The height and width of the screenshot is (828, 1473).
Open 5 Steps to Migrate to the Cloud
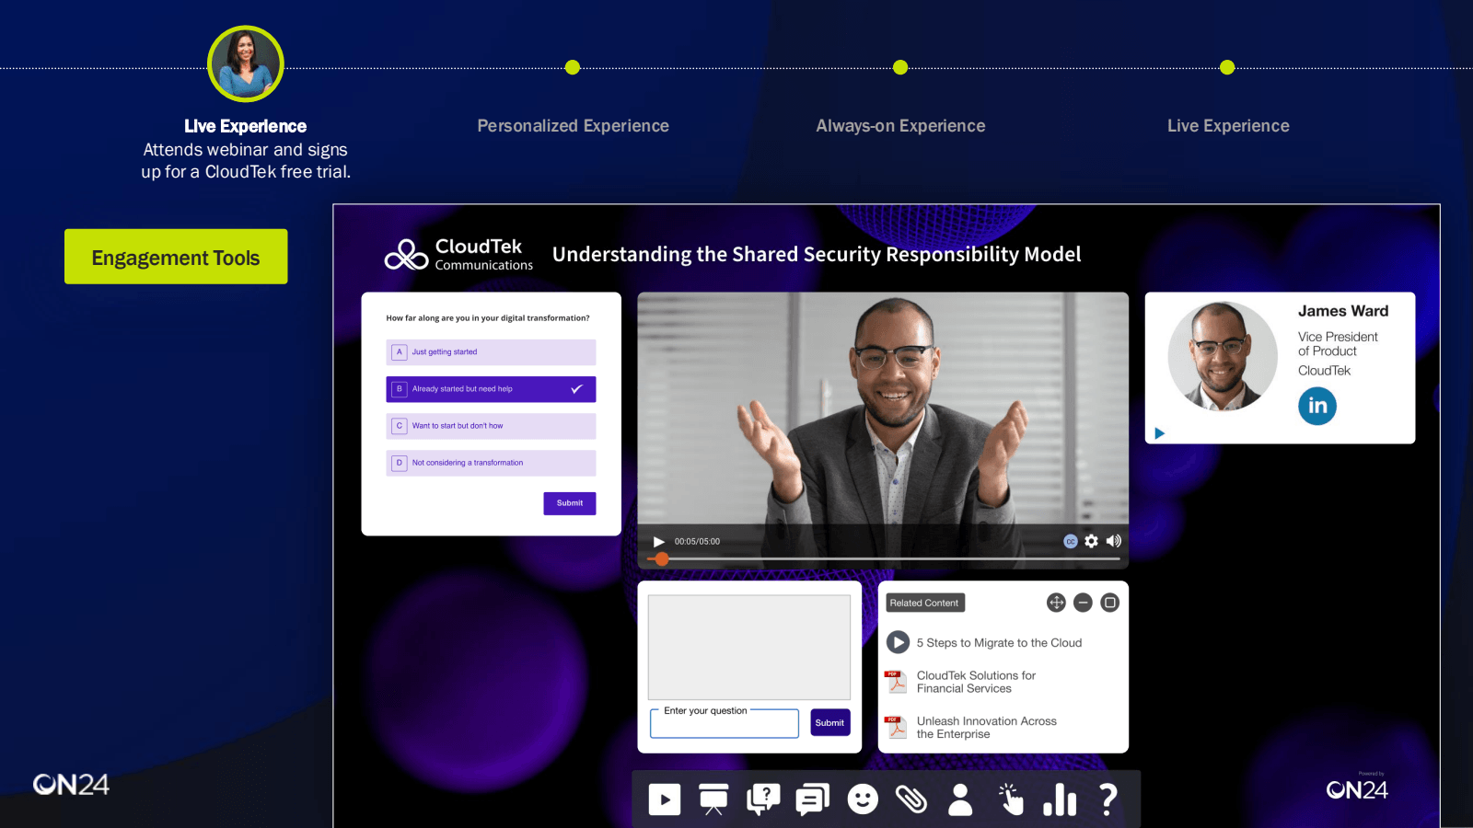pyautogui.click(x=999, y=643)
